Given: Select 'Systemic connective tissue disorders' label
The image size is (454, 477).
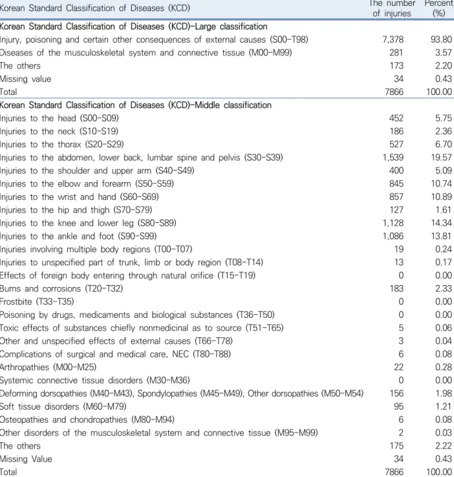Looking at the screenshot, I should point(95,379).
